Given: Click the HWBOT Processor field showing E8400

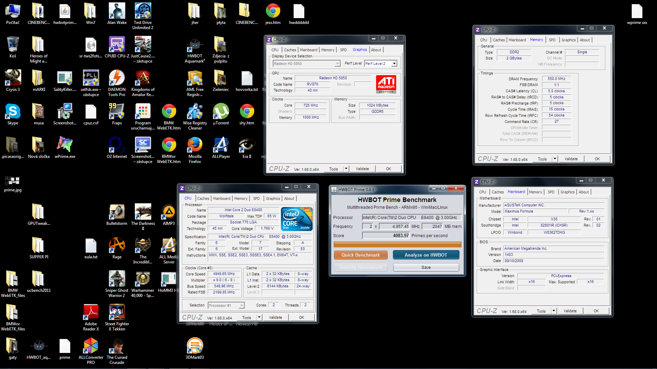Looking at the screenshot, I should click(x=412, y=217).
